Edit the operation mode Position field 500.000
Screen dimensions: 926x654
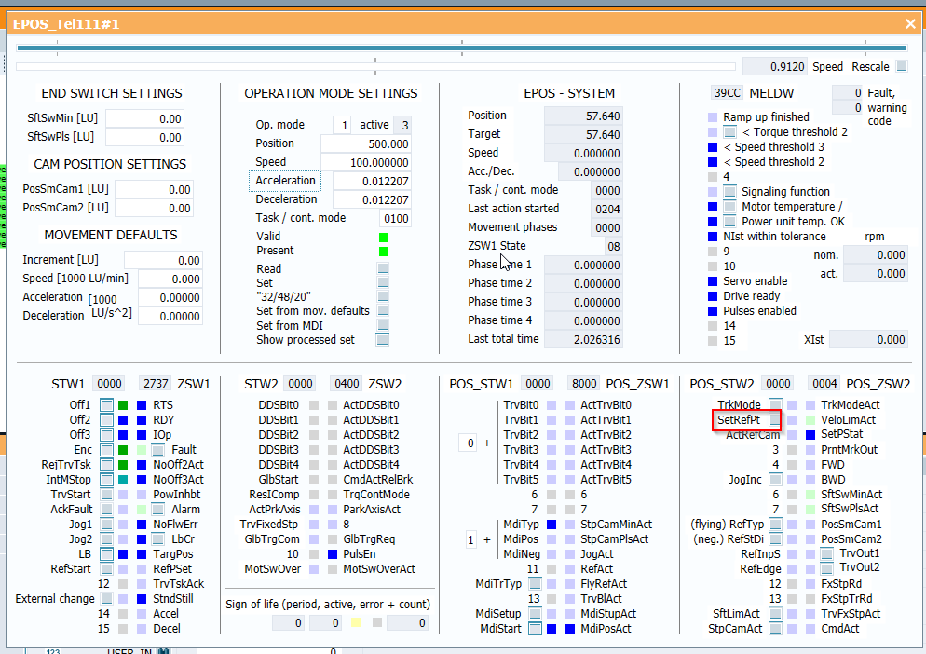click(x=365, y=144)
